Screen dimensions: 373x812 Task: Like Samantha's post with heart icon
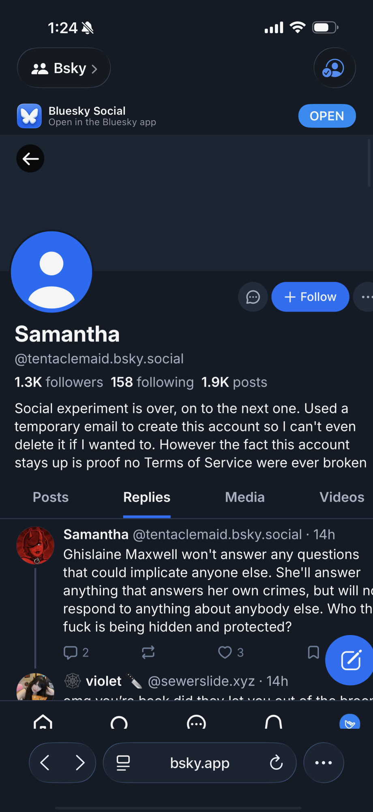click(x=225, y=652)
